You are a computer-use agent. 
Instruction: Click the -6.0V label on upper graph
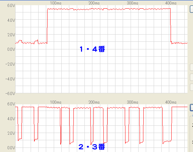[x=10, y=93]
